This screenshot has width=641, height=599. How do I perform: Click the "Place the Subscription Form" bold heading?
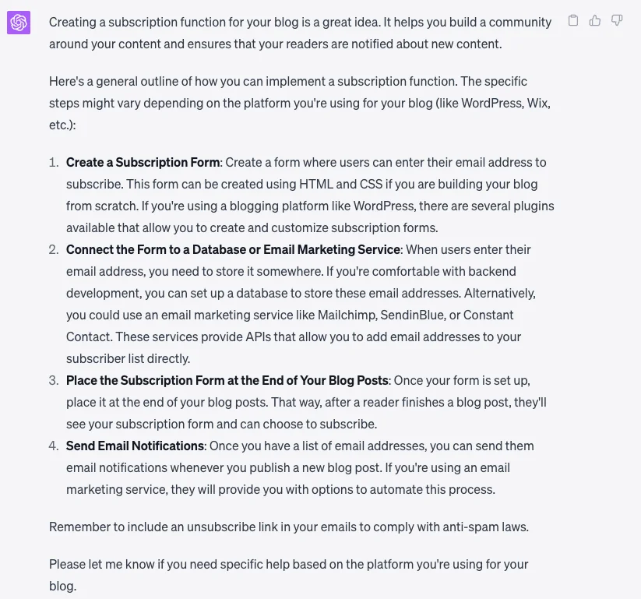[x=227, y=380]
